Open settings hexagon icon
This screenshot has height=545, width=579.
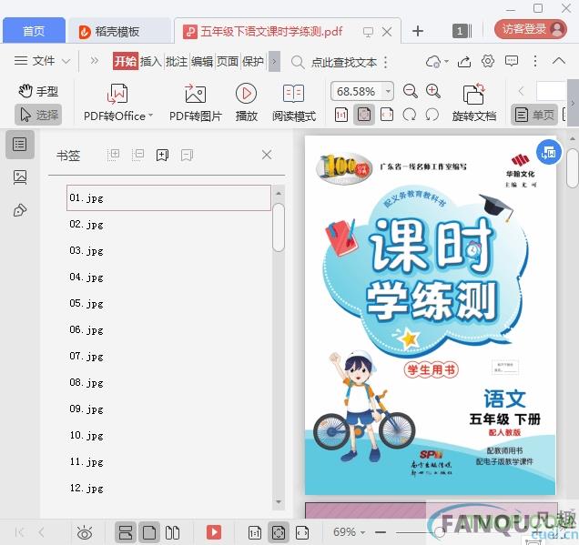click(488, 61)
